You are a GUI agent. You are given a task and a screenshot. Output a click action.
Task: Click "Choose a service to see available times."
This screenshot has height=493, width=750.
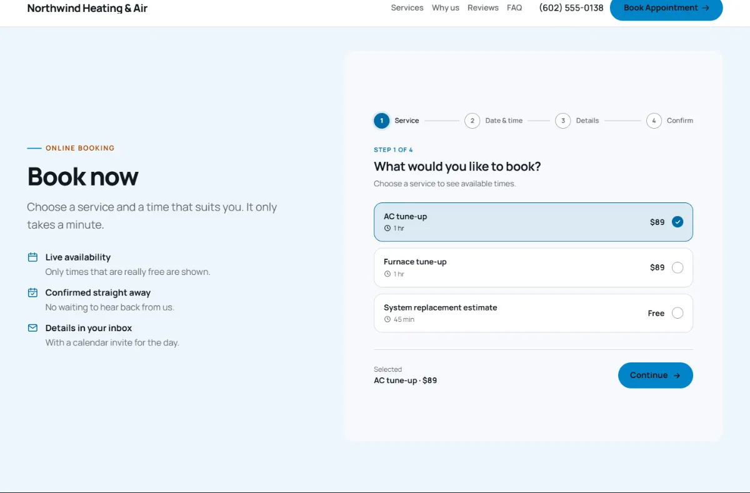tap(444, 184)
